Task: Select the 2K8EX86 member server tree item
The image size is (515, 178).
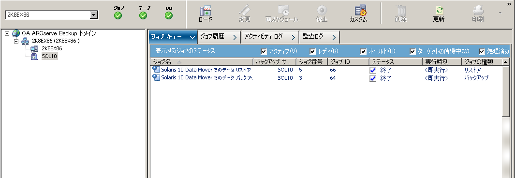Action: coord(52,48)
